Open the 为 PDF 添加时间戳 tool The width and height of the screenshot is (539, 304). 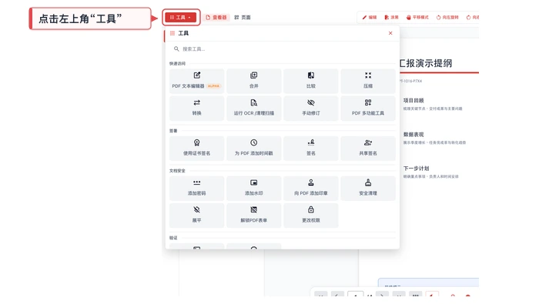coord(253,149)
